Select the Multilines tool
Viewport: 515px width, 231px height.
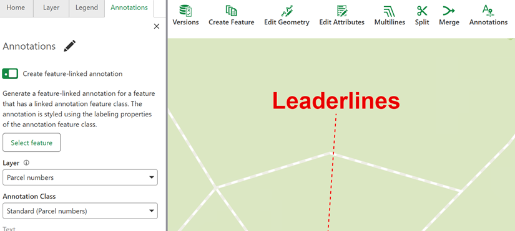click(x=390, y=16)
